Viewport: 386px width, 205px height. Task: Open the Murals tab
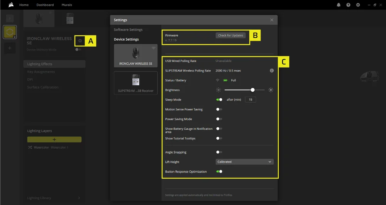tap(67, 5)
